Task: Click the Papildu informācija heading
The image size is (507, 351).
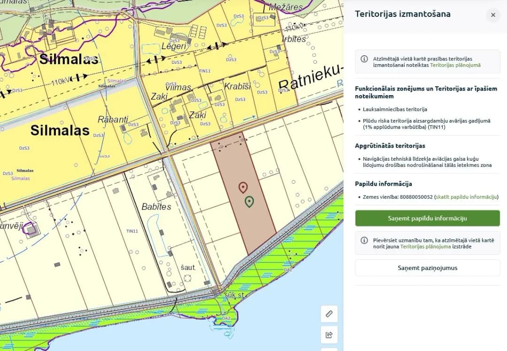Action: (383, 184)
